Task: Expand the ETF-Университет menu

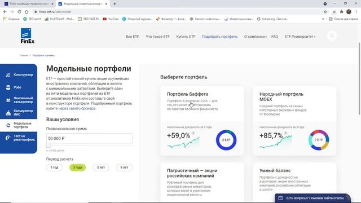Action: [x=300, y=37]
